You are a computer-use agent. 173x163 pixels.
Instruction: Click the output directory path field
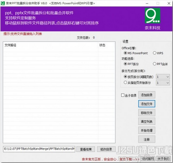[39, 149]
